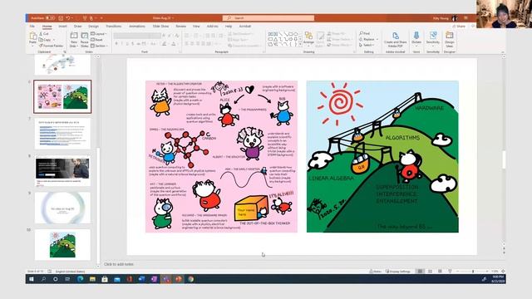
Task: Open the View tab
Action: coord(196,26)
